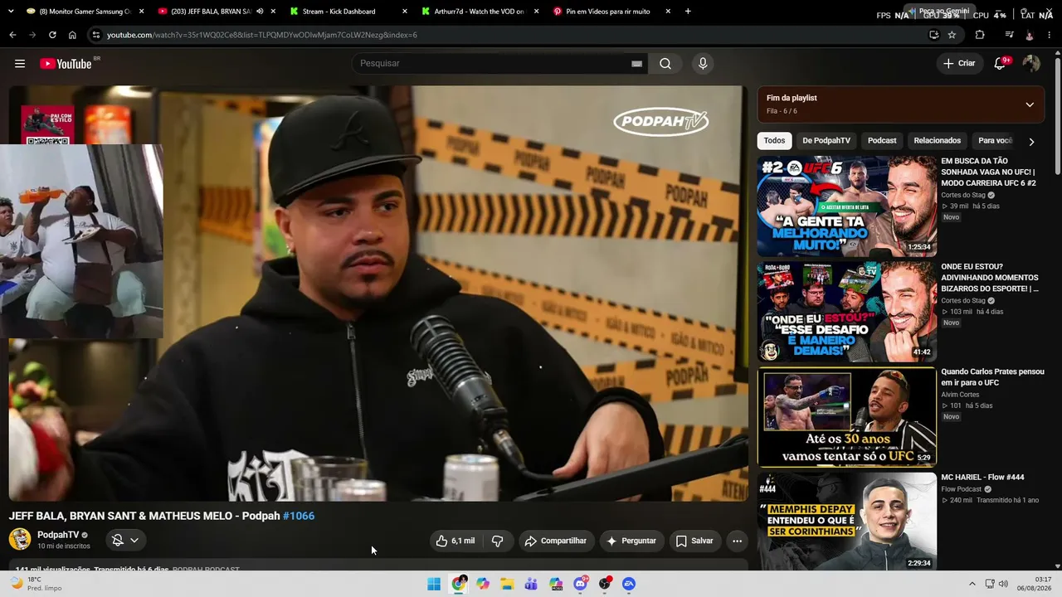This screenshot has height=597, width=1062.
Task: Start voice search with the microphone
Action: click(703, 64)
